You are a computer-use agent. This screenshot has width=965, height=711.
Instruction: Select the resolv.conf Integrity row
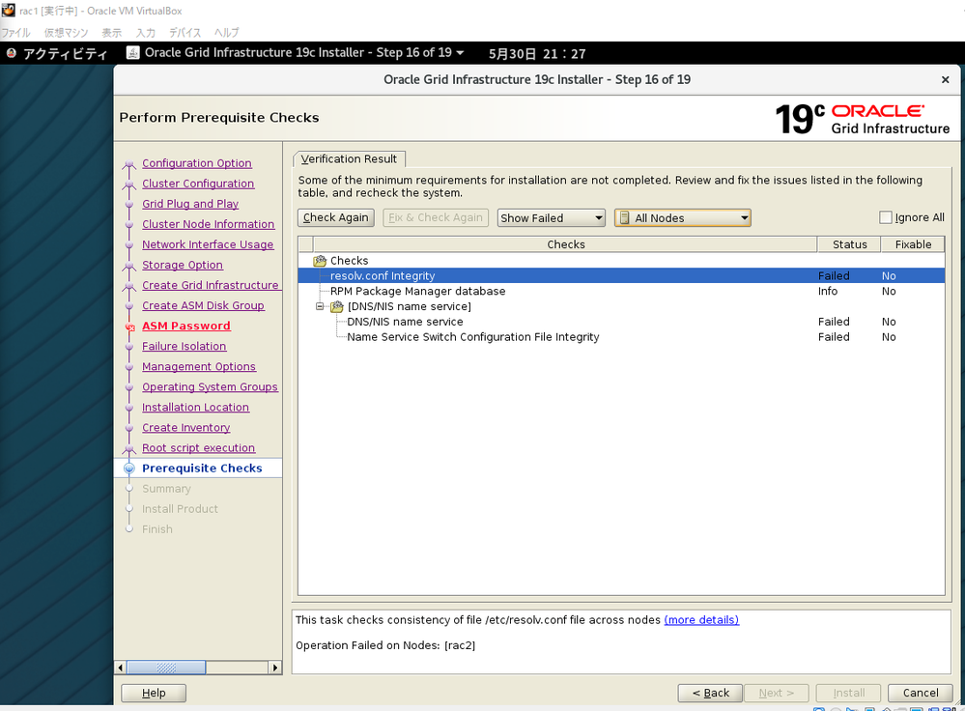621,275
